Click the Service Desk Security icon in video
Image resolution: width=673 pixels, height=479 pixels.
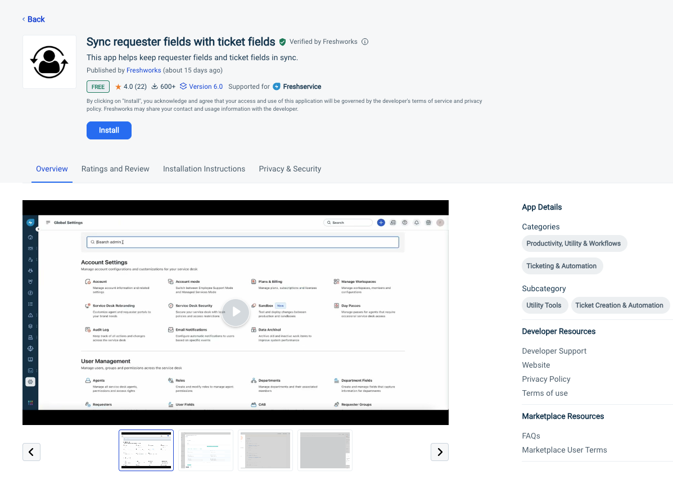tap(170, 306)
